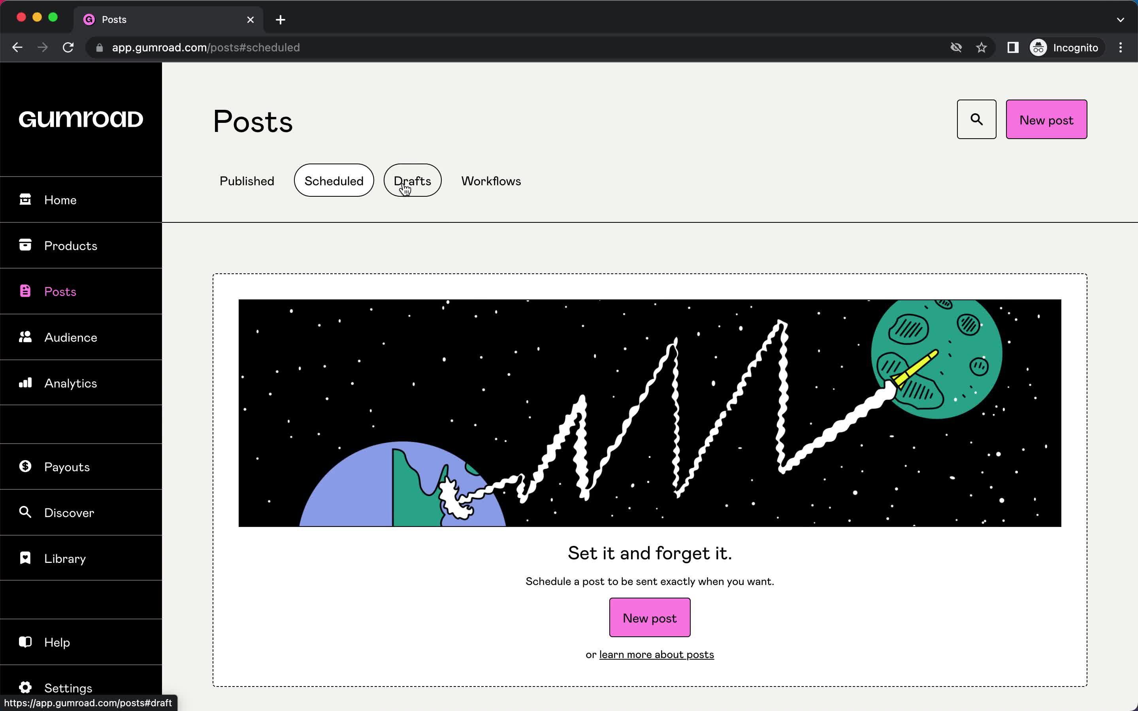The image size is (1138, 711).
Task: Select the Published tab
Action: point(247,180)
